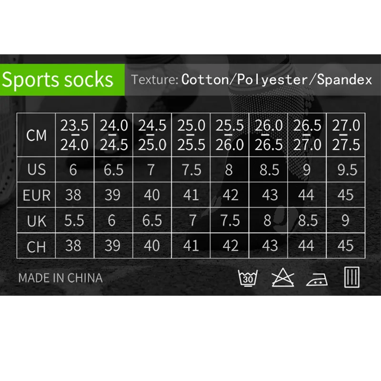Select the CH row header
This screenshot has height=381, width=381.
click(x=37, y=246)
